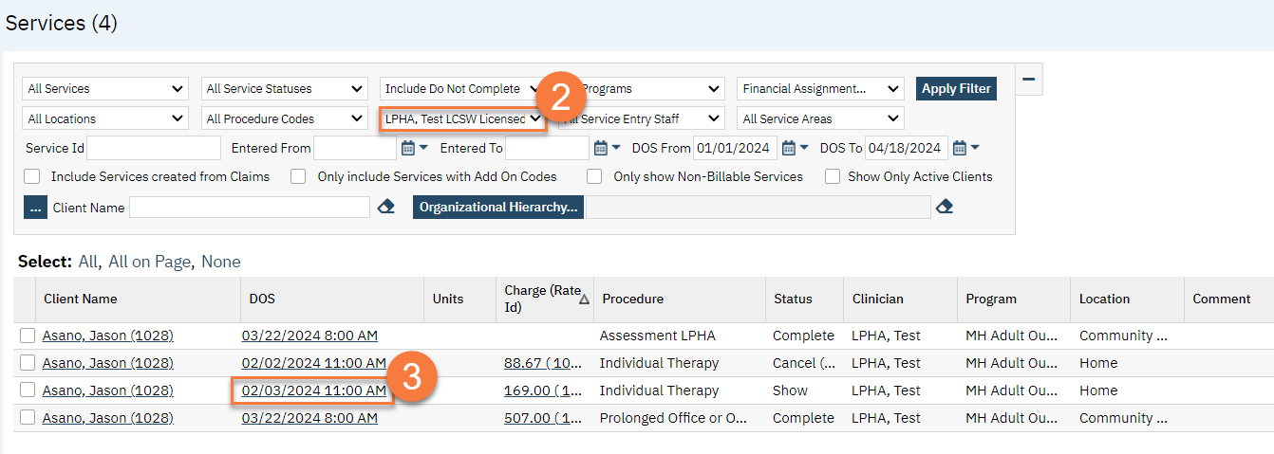Screen dimensions: 1274x454
Task: Sort by the Client Name column header
Action: (81, 299)
